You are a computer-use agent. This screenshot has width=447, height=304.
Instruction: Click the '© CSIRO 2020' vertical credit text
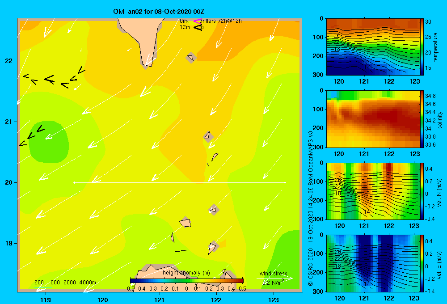(x=311, y=267)
